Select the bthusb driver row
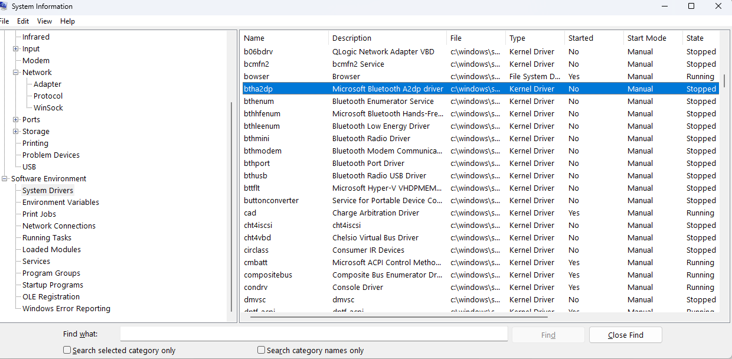 pyautogui.click(x=480, y=176)
